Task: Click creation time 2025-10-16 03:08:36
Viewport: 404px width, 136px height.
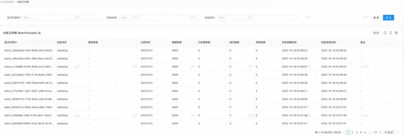Action: coord(294,75)
